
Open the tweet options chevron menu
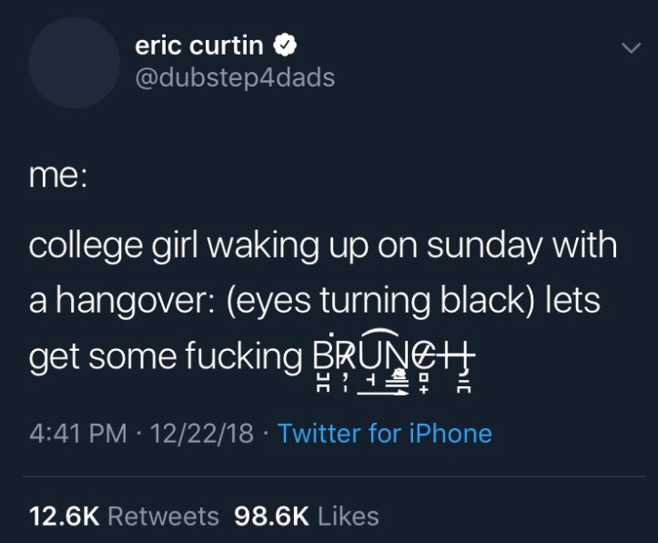(630, 49)
